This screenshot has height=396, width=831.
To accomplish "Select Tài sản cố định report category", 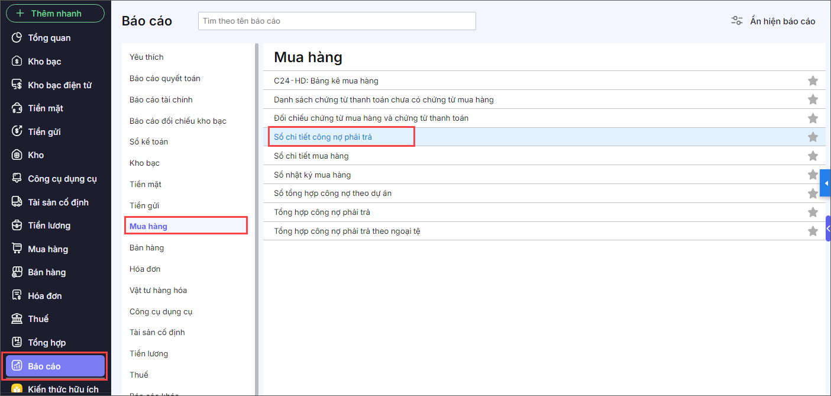I will tap(157, 332).
